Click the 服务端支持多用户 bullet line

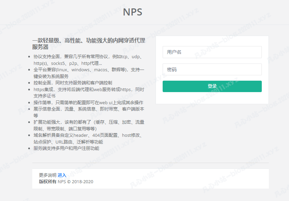pyautogui.click(x=66, y=148)
